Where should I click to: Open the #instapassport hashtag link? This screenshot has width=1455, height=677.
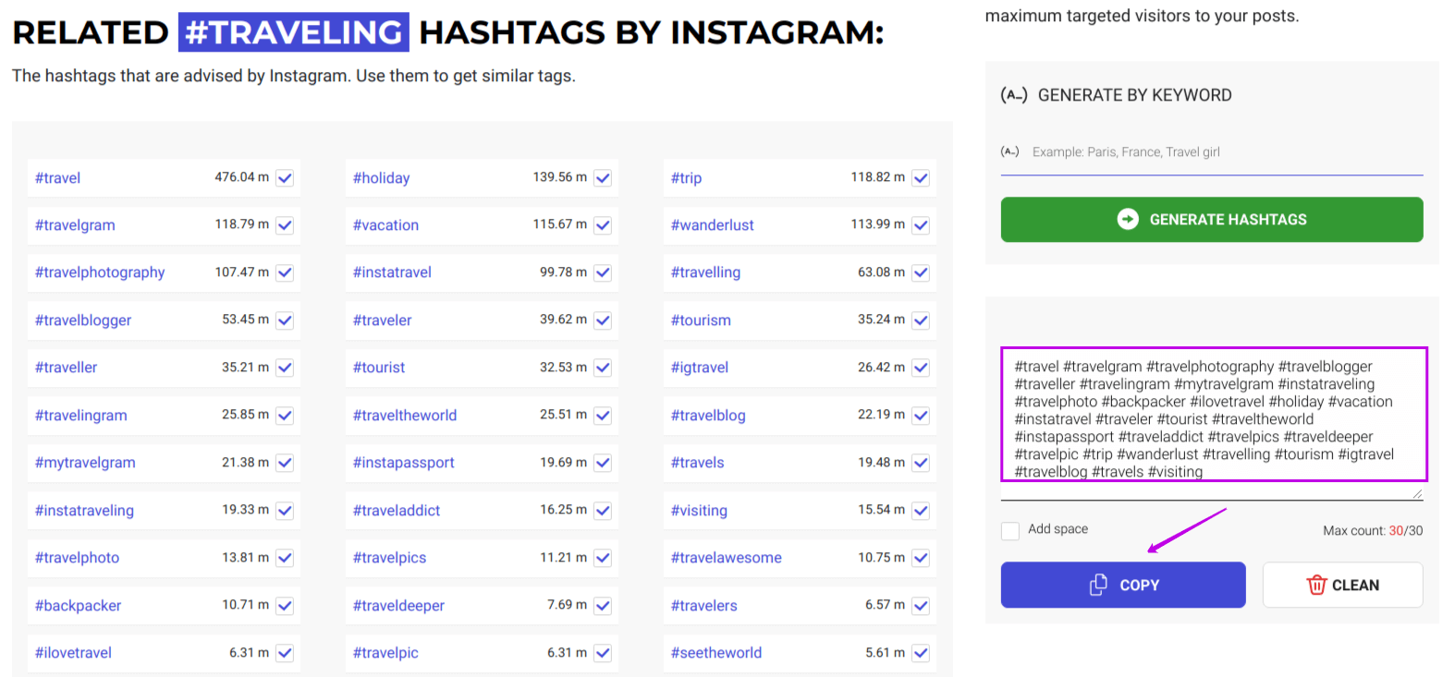pyautogui.click(x=404, y=462)
